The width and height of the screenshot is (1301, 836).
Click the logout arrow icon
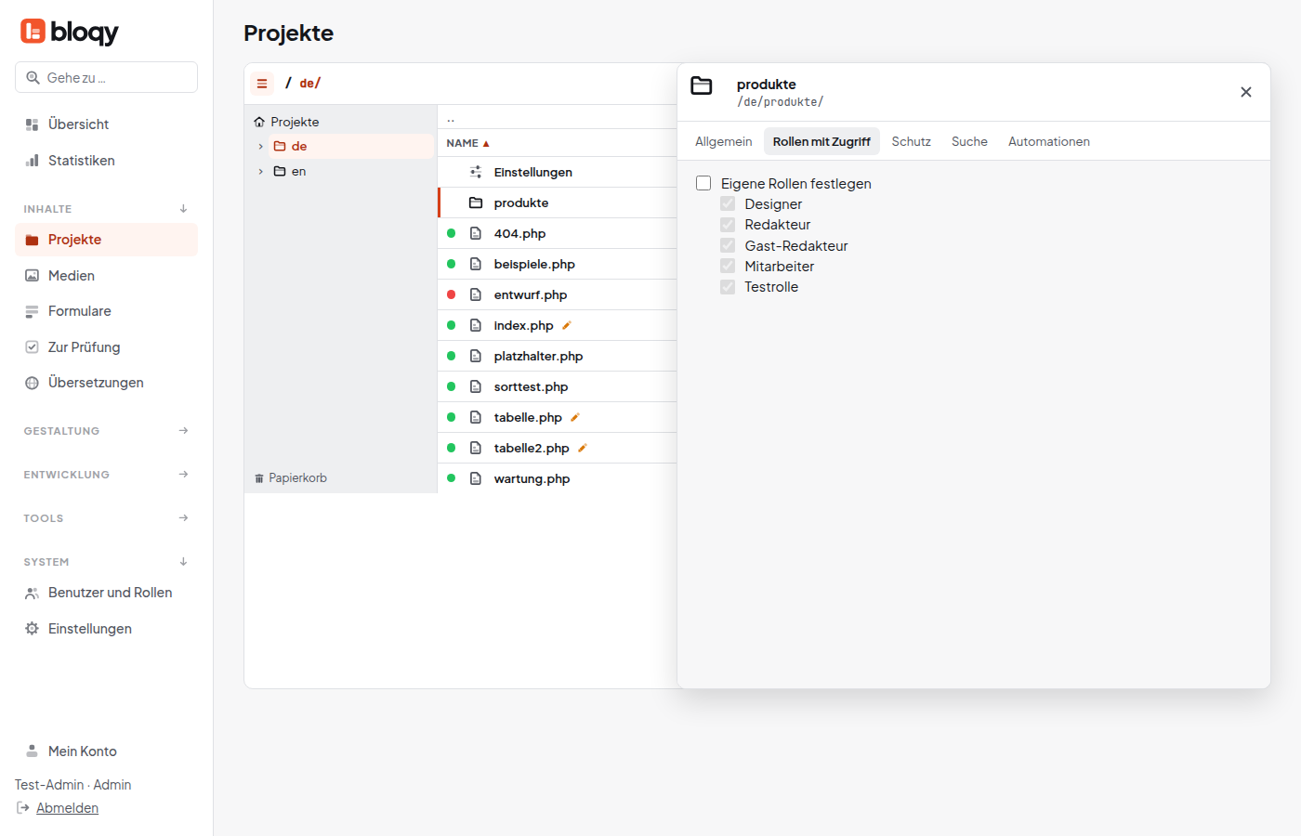point(23,808)
